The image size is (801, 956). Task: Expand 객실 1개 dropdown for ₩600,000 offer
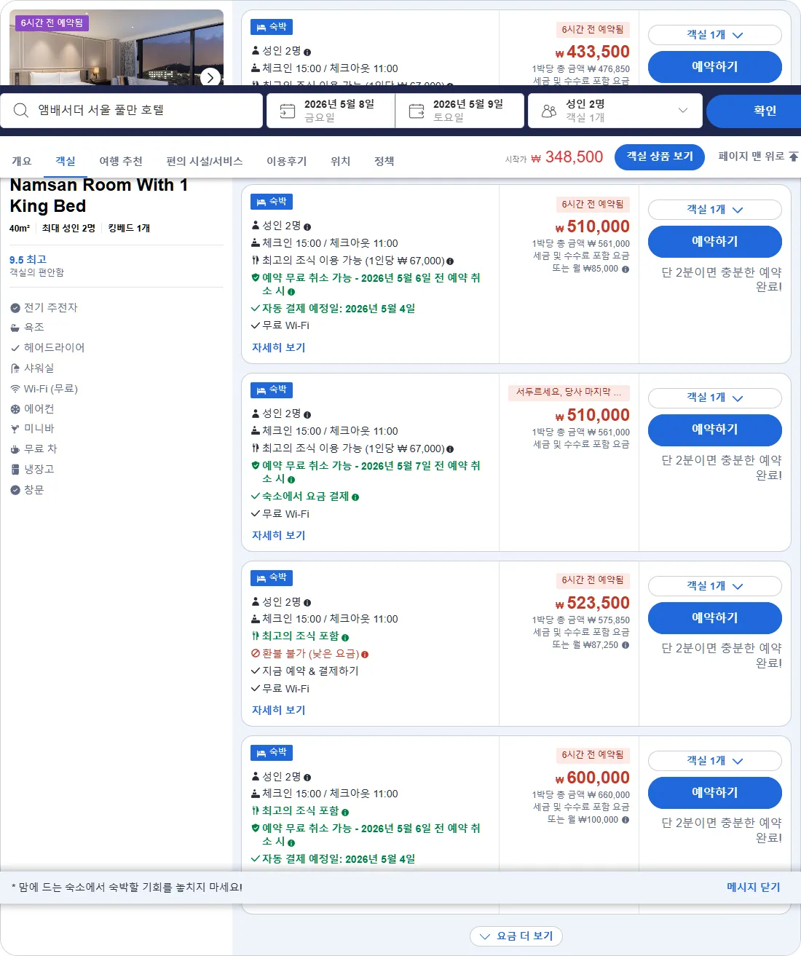pyautogui.click(x=715, y=761)
